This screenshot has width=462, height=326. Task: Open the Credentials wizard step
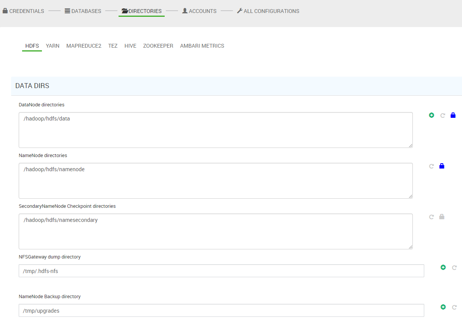tap(23, 11)
